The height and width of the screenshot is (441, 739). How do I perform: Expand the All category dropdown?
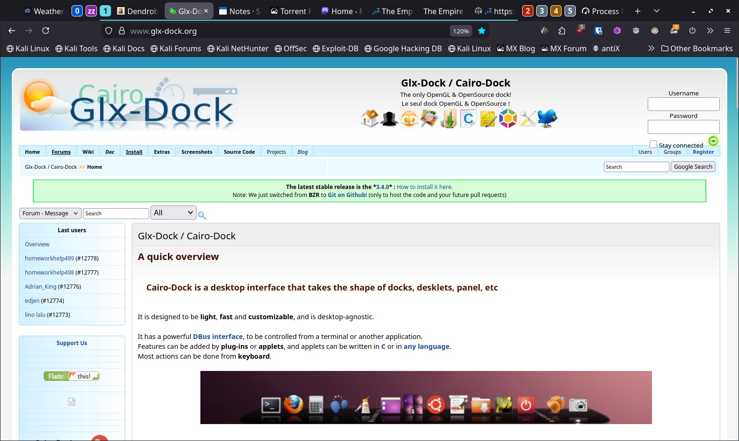173,213
